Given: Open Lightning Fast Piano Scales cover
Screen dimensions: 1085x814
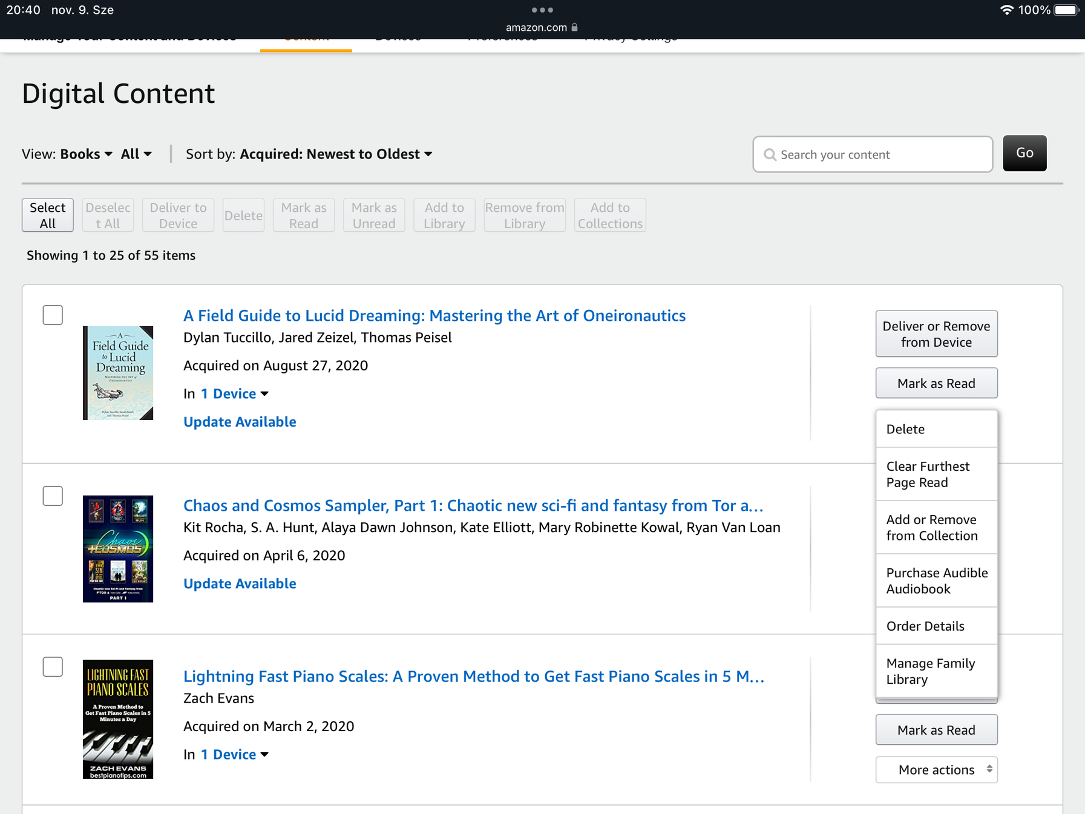Looking at the screenshot, I should pyautogui.click(x=118, y=719).
